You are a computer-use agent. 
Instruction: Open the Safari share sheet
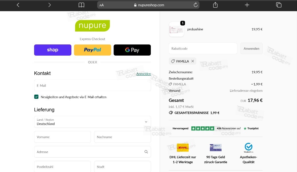click(x=215, y=5)
